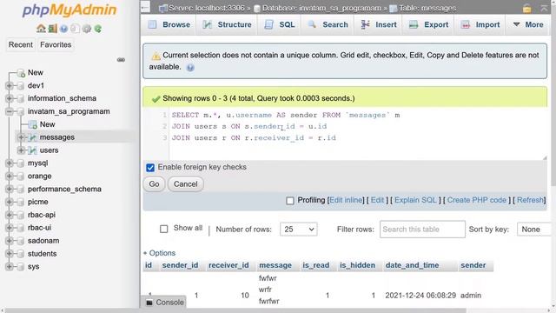Click the sys database icon
556x313 pixels.
[x=21, y=267]
